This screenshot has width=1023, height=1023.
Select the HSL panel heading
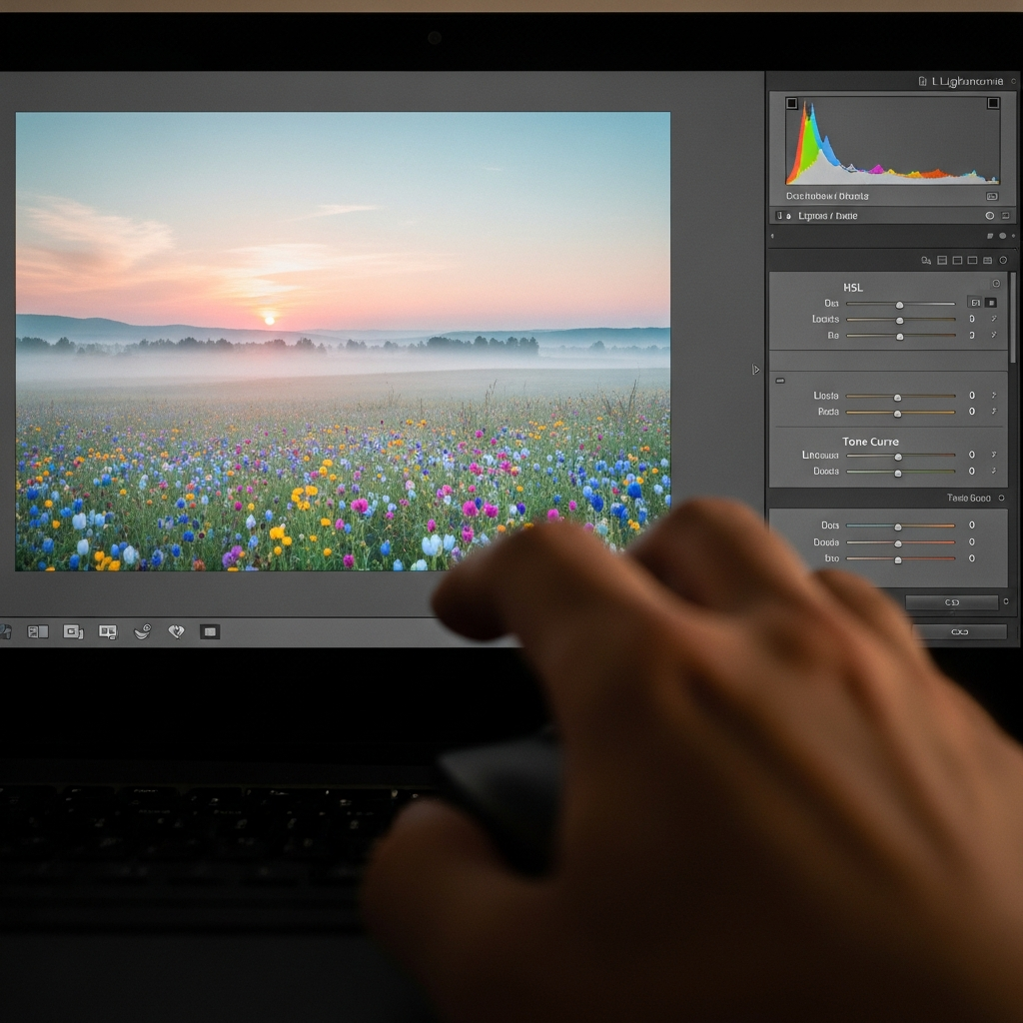coord(852,287)
